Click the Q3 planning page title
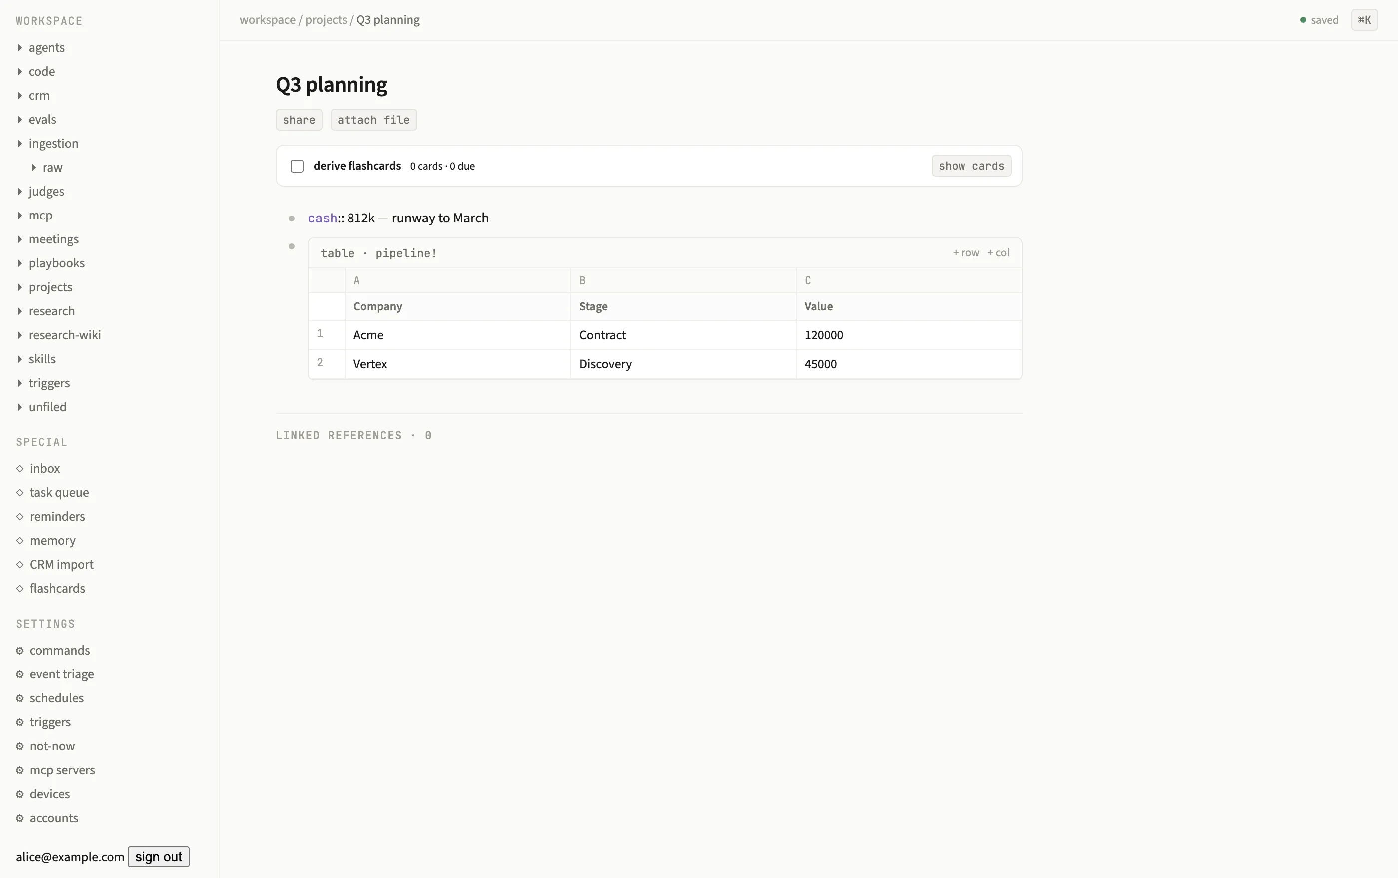This screenshot has height=878, width=1398. click(332, 85)
